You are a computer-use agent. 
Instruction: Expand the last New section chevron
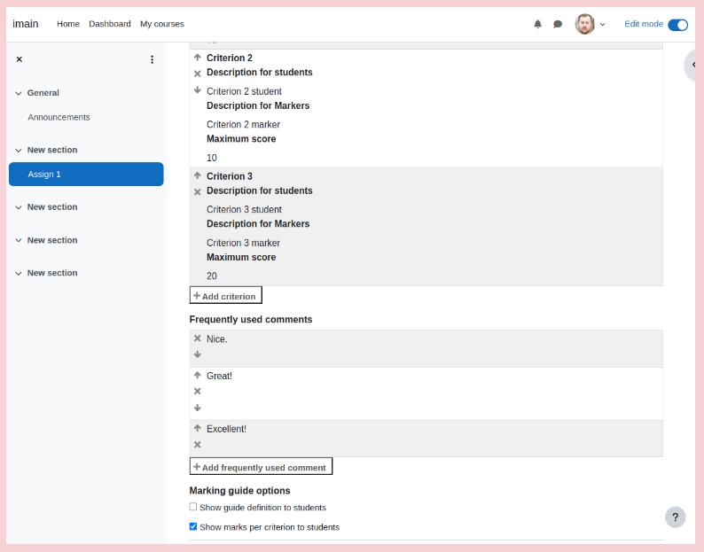19,273
